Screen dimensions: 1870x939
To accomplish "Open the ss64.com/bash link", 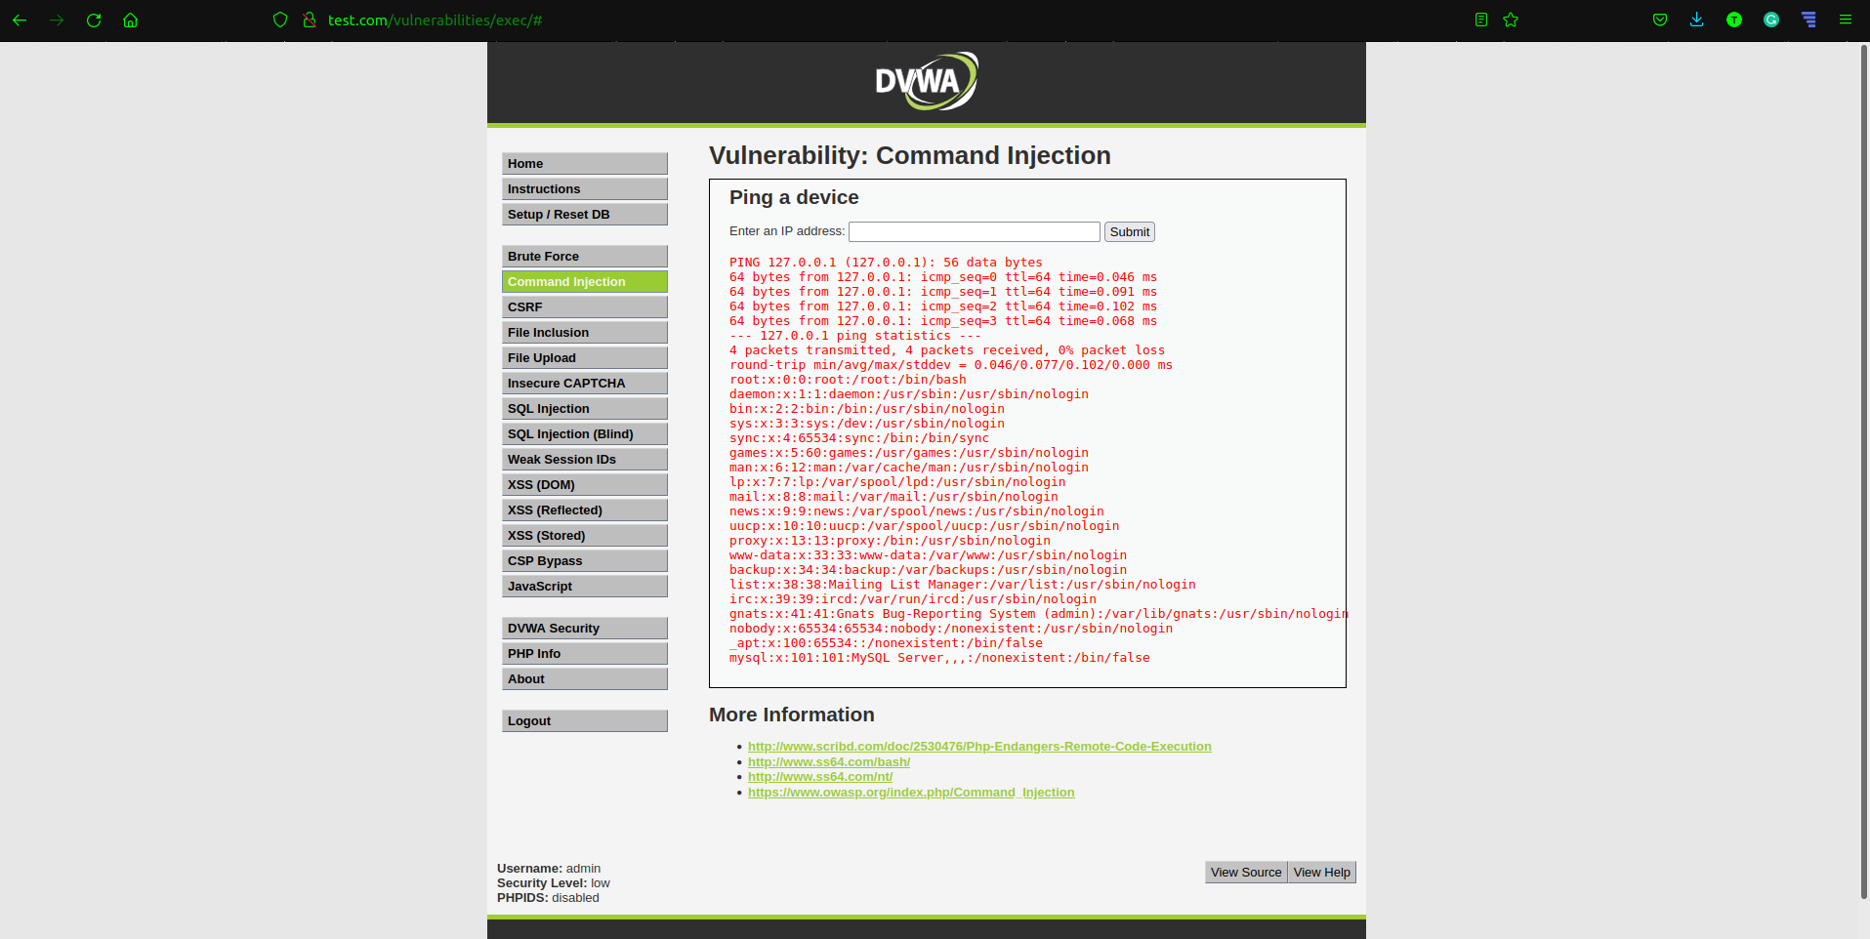I will (x=829, y=762).
